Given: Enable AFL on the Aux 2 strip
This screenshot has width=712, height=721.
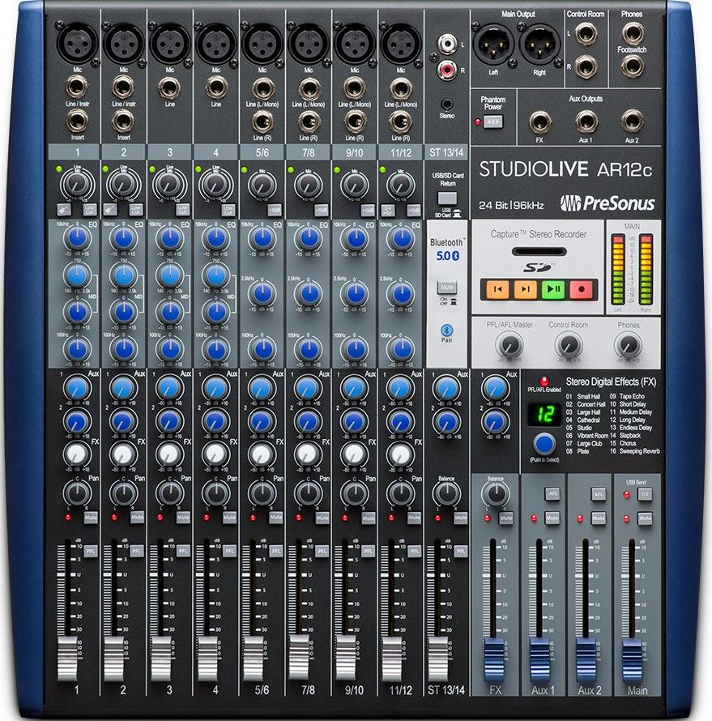Looking at the screenshot, I should 599,494.
